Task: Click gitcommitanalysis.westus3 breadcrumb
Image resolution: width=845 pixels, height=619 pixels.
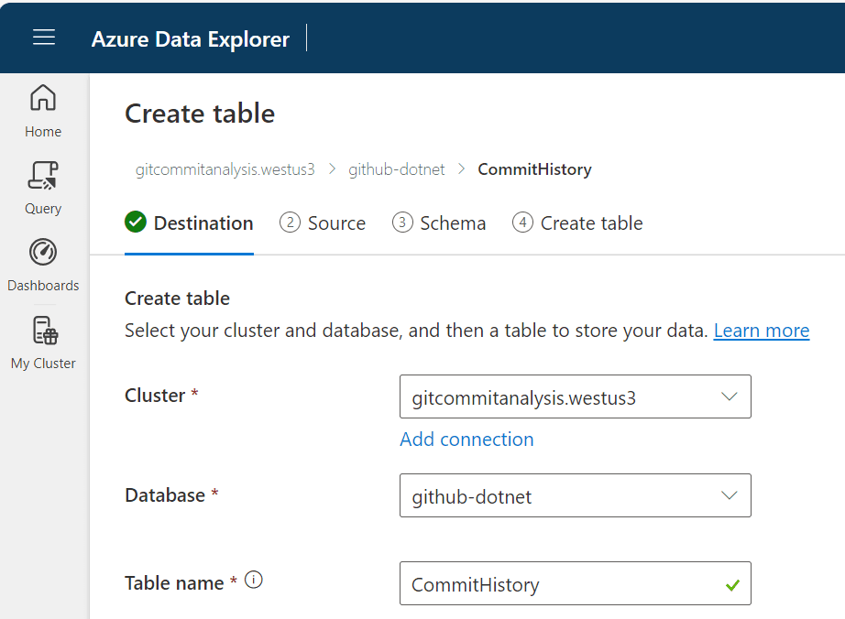Action: pos(225,169)
